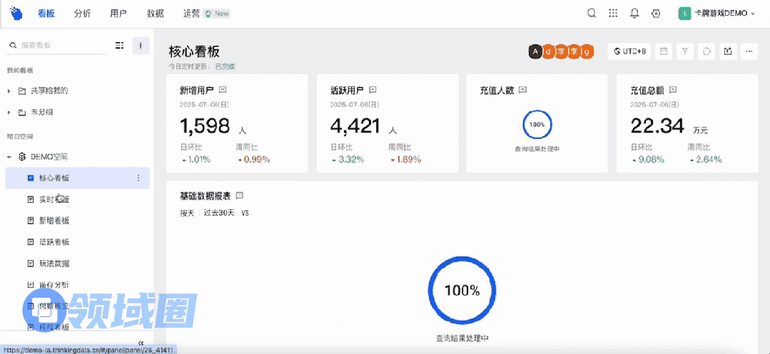Click the UTC+8 timezone button
This screenshot has width=770, height=354.
point(629,51)
